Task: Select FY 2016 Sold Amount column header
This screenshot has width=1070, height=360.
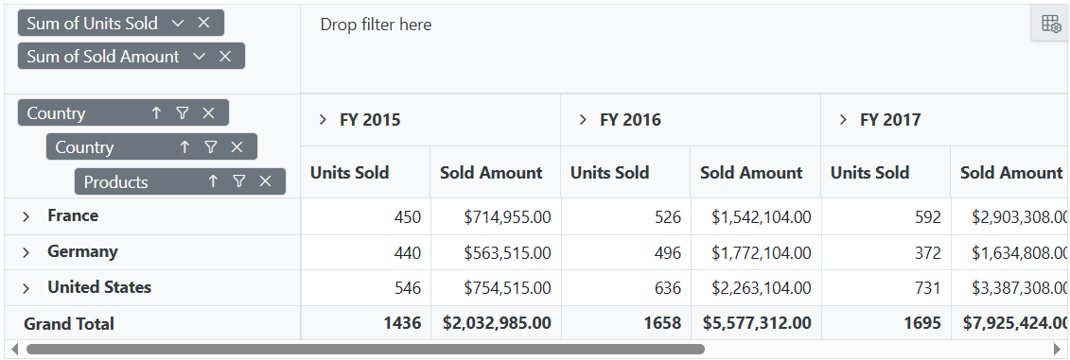Action: tap(755, 173)
